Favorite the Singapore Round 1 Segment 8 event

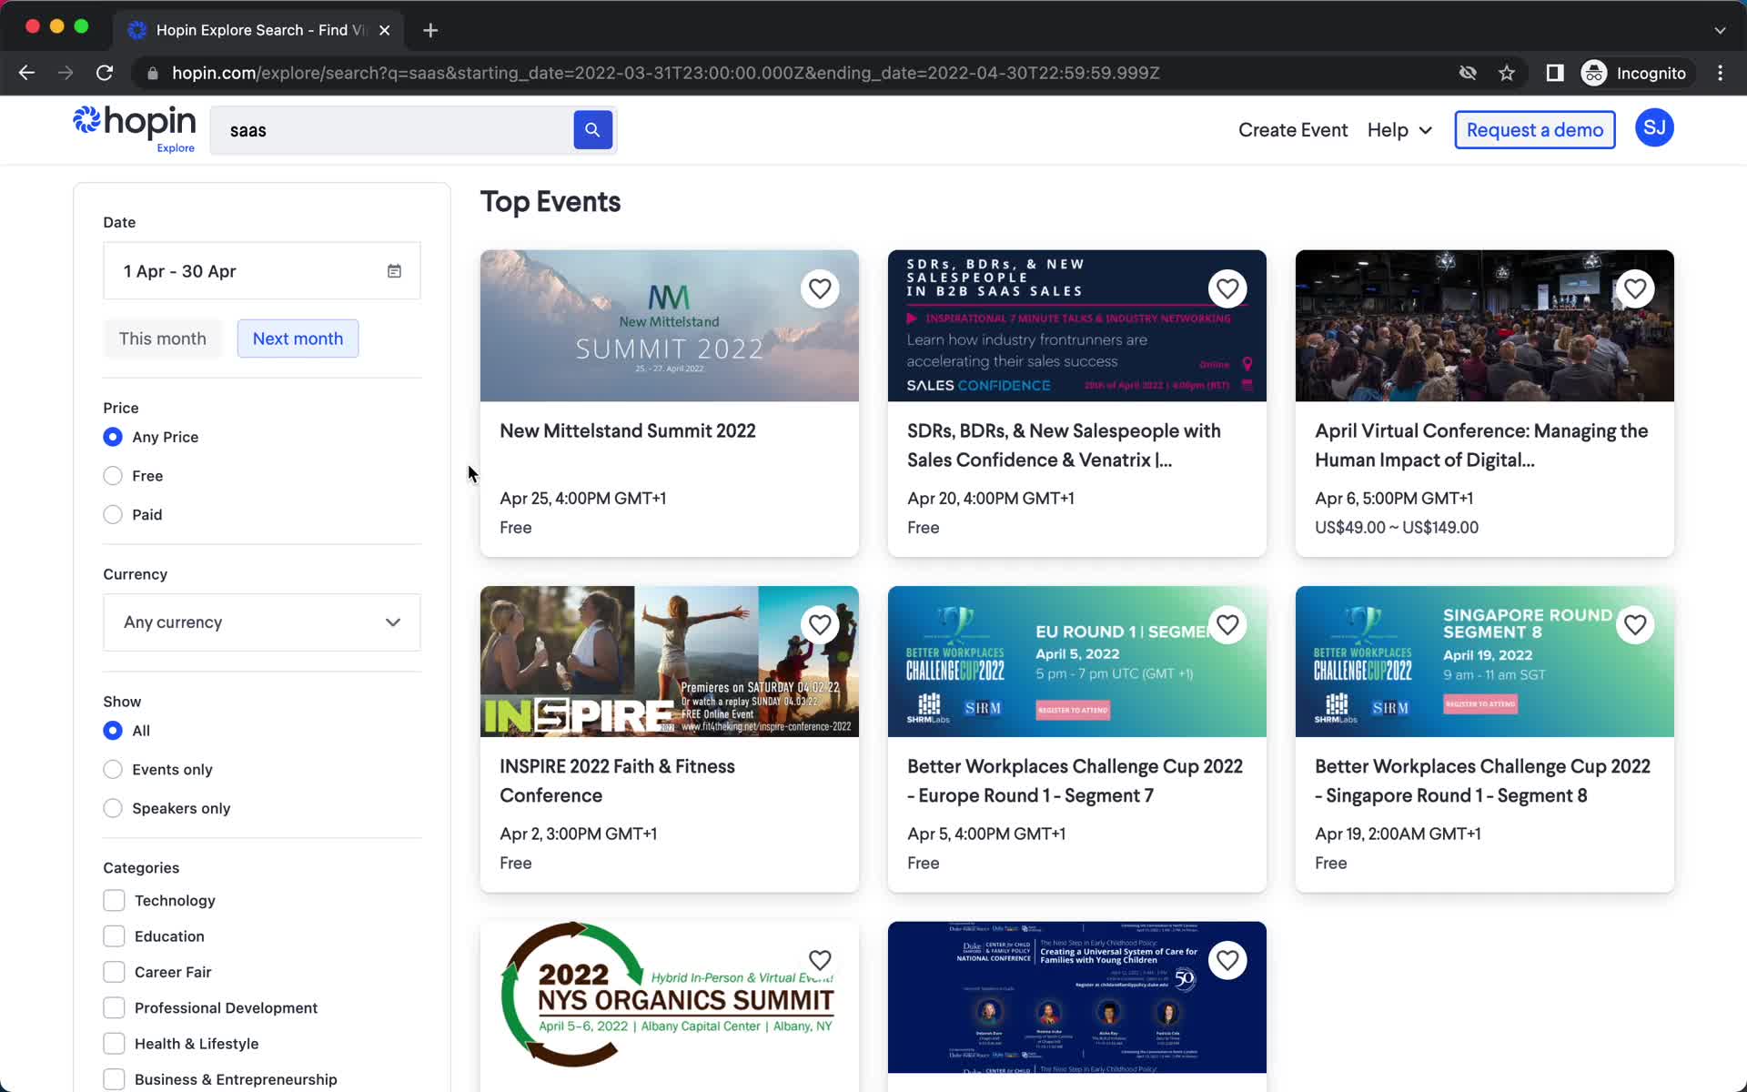pos(1635,625)
